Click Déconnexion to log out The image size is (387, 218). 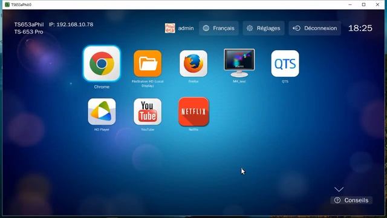pyautogui.click(x=314, y=28)
